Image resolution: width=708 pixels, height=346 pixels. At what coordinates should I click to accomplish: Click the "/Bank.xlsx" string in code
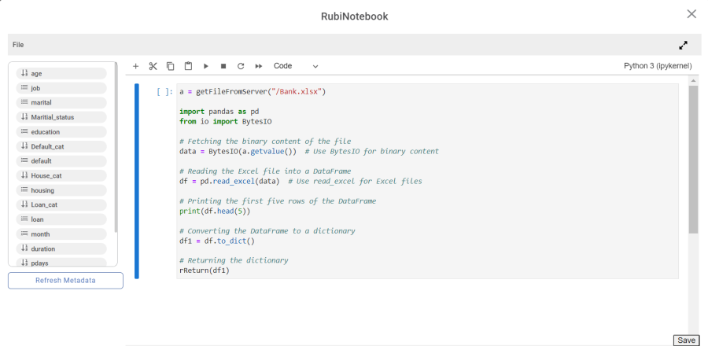(x=295, y=92)
